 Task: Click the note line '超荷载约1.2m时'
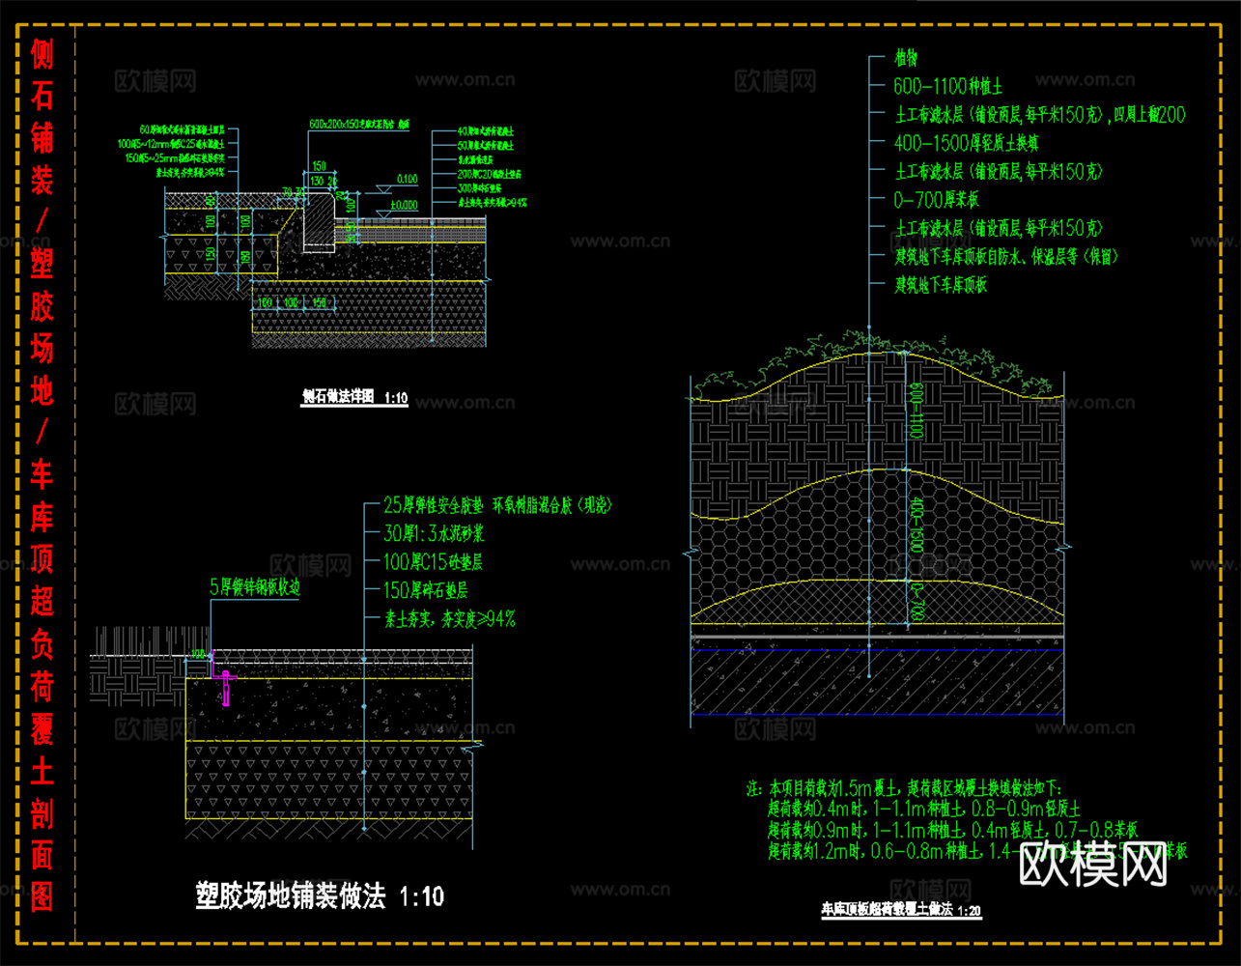(x=975, y=851)
